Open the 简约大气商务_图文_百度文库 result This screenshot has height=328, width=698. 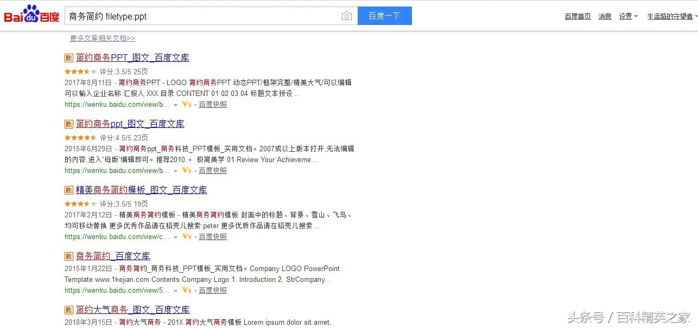[133, 310]
